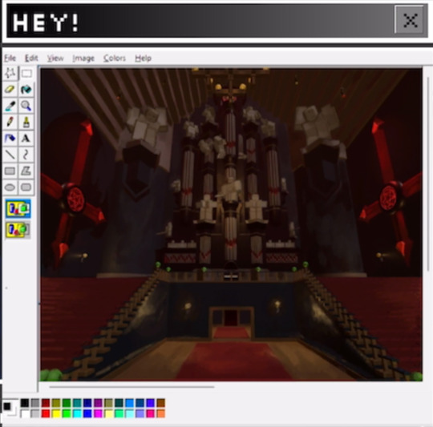Choose the Fill With Color bucket tool
The height and width of the screenshot is (427, 433).
[26, 90]
